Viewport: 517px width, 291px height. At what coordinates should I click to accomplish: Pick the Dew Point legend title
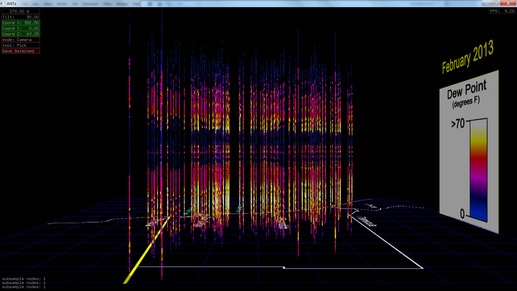(467, 90)
